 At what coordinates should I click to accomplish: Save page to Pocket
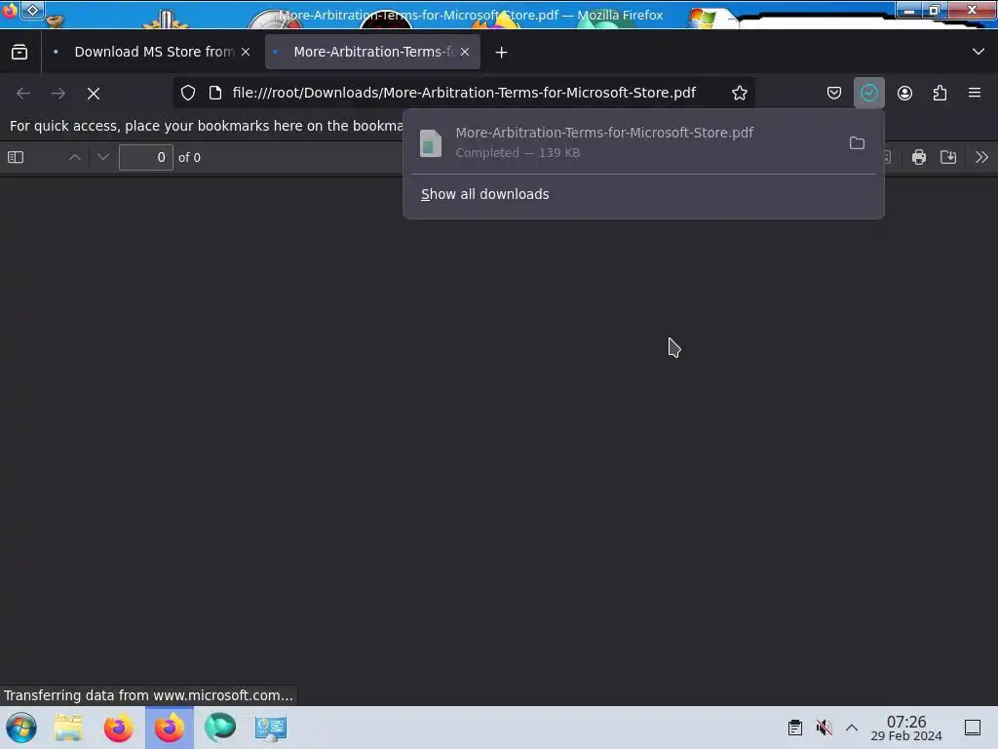coord(834,93)
